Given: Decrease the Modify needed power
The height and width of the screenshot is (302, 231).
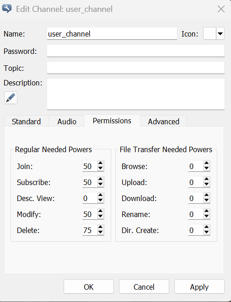Looking at the screenshot, I should coord(100,216).
